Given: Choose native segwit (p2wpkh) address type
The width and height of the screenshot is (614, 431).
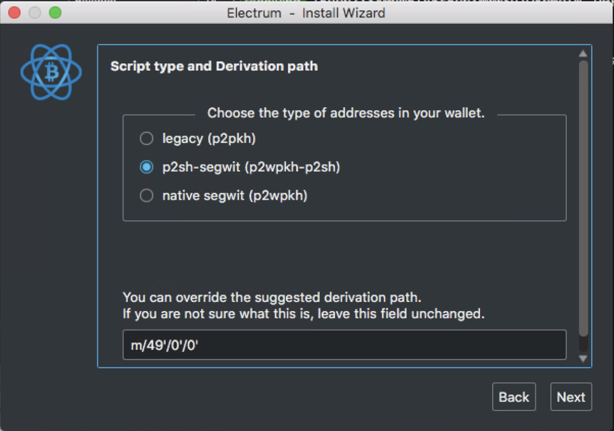Looking at the screenshot, I should pos(147,196).
